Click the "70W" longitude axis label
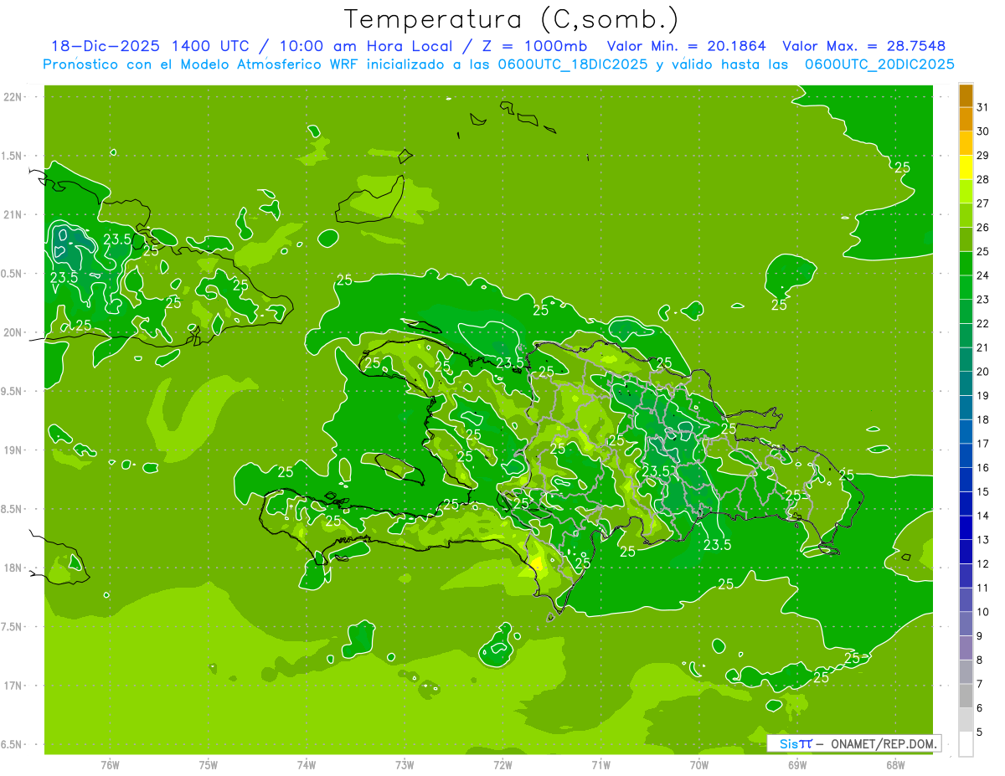This screenshot has height=776, width=1005. click(x=699, y=764)
